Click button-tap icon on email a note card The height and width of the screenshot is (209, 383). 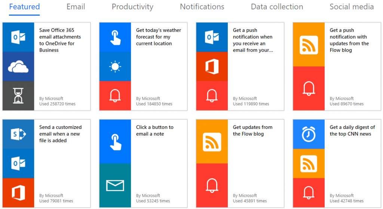(115, 142)
